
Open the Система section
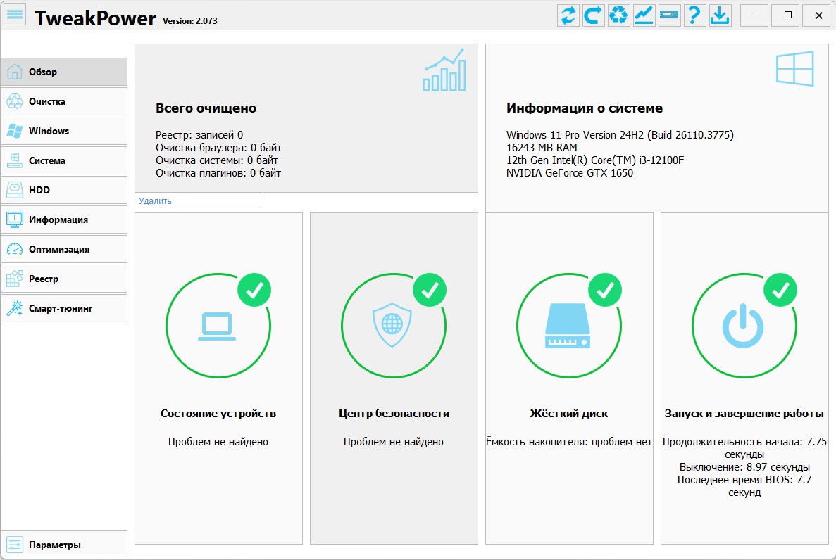coord(64,160)
